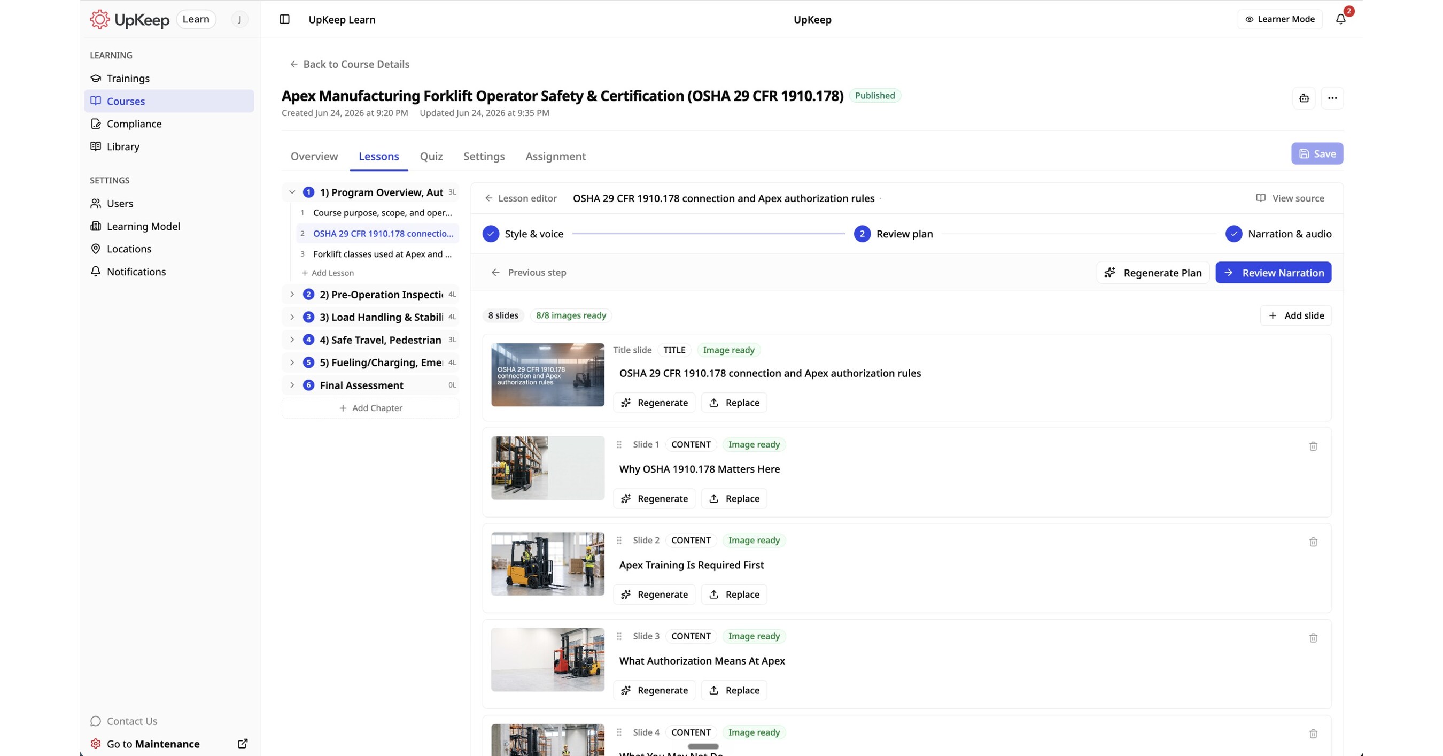
Task: Replace Slide 2 image
Action: (734, 595)
